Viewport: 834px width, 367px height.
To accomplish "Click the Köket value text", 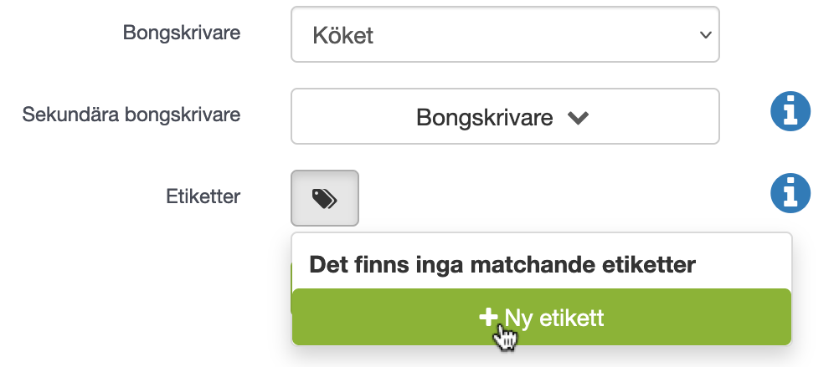I will pos(343,36).
